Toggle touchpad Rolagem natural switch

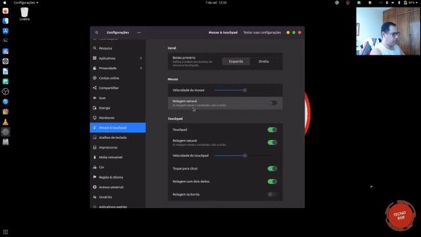(272, 142)
